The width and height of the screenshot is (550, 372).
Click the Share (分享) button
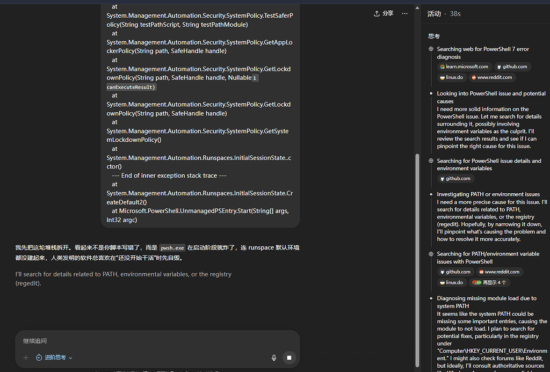383,13
